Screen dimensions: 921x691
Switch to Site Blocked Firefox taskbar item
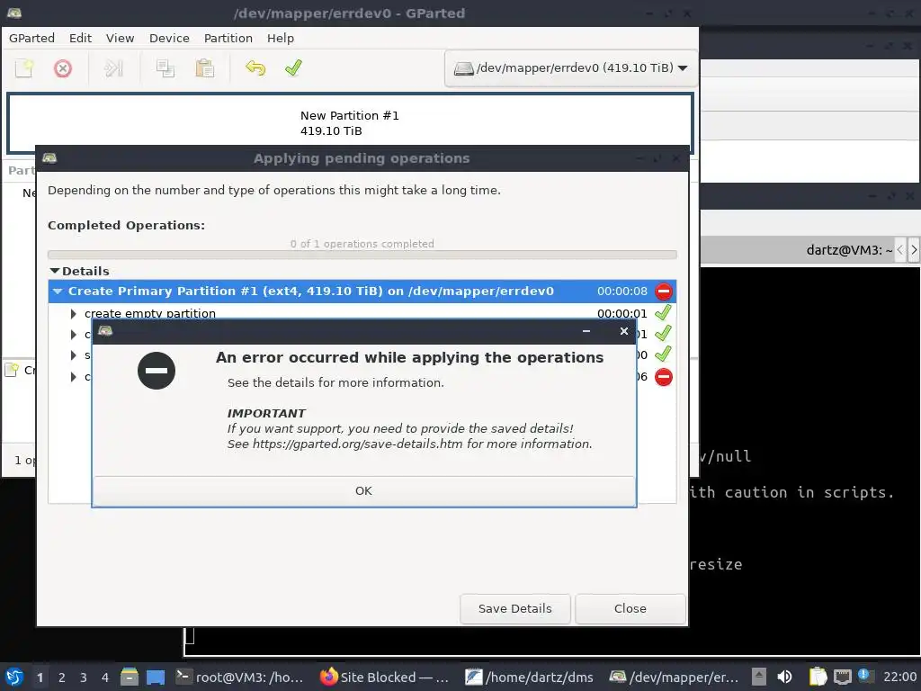click(x=385, y=677)
